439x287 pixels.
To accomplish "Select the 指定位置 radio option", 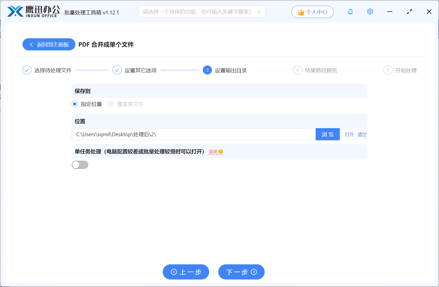I will [75, 104].
